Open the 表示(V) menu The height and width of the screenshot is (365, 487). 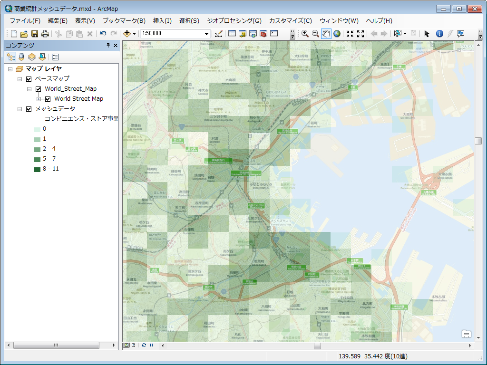coord(85,21)
